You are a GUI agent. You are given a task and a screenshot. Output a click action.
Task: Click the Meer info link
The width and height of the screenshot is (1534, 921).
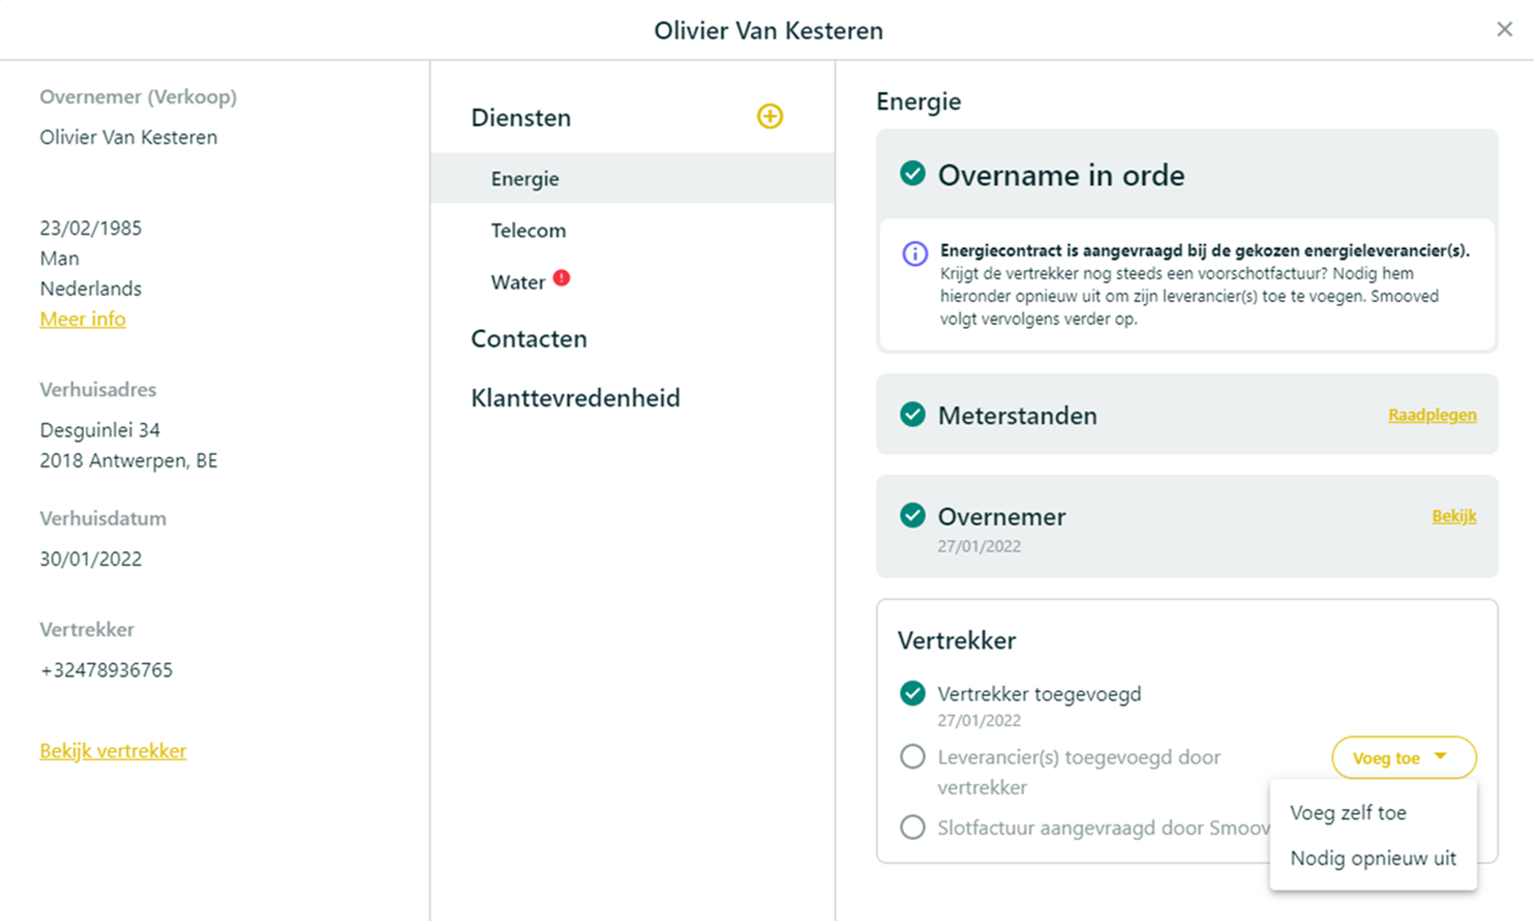(x=83, y=319)
